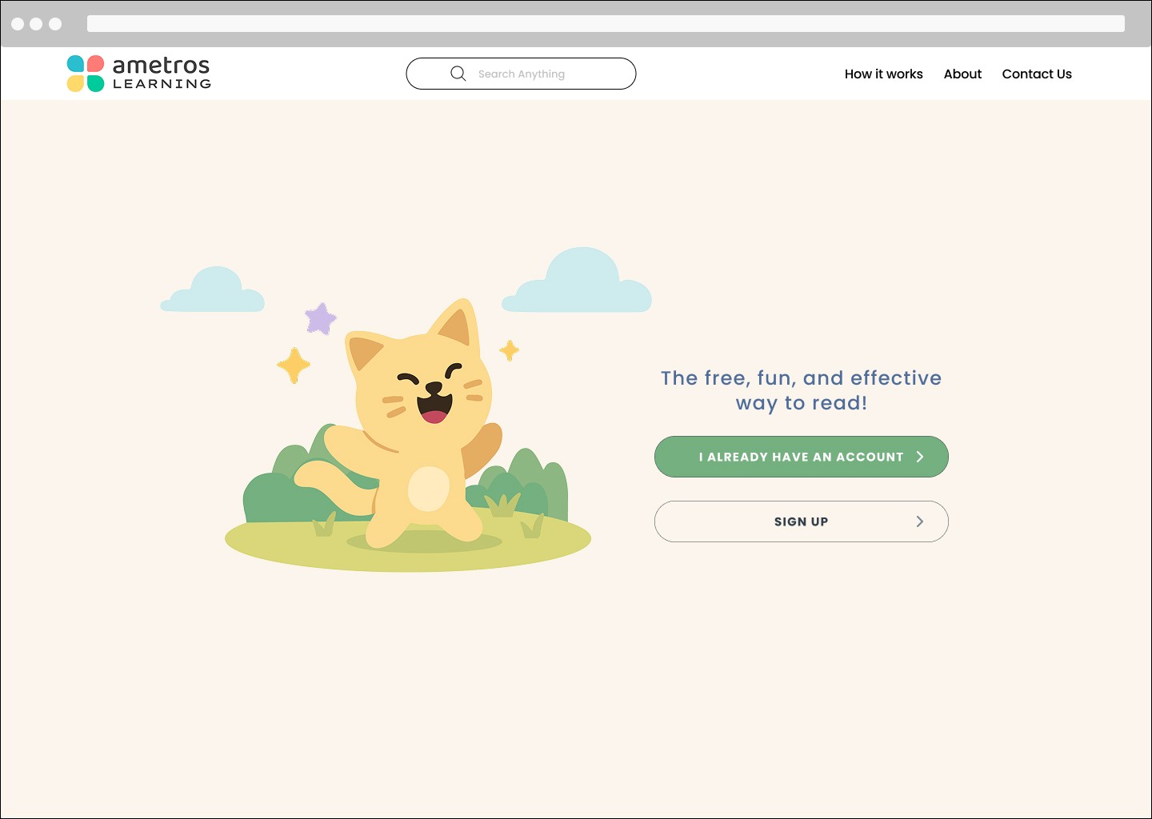Click the large yellow sparkle left of cat
1152x819 pixels.
[x=294, y=366]
